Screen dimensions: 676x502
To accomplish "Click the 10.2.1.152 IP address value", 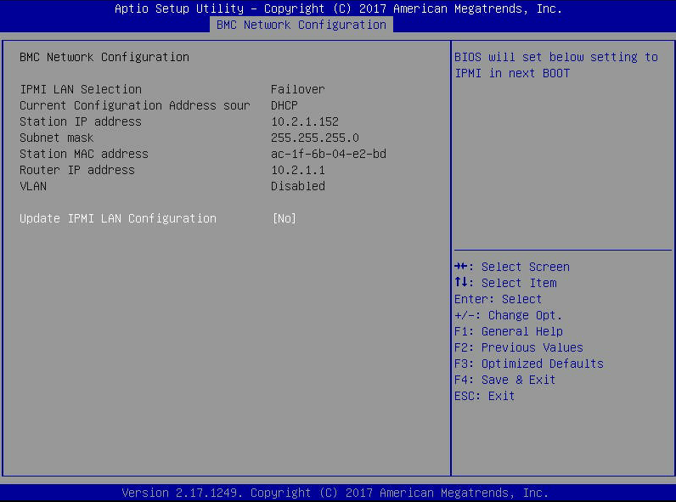I will [x=305, y=121].
